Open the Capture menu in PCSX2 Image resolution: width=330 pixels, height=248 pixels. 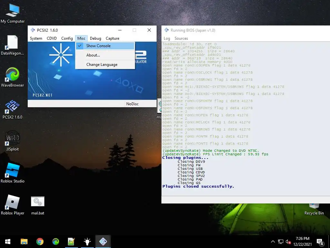pyautogui.click(x=112, y=38)
